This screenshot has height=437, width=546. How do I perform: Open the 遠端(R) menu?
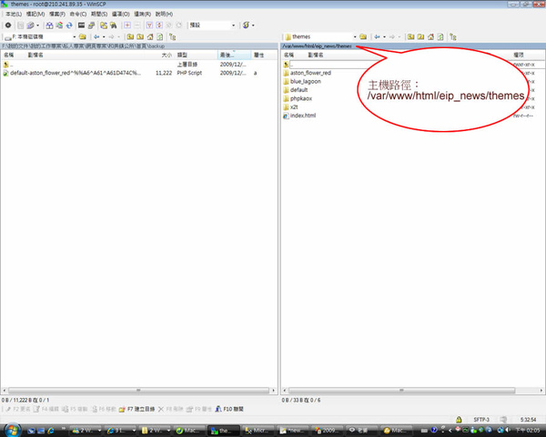[x=143, y=14]
